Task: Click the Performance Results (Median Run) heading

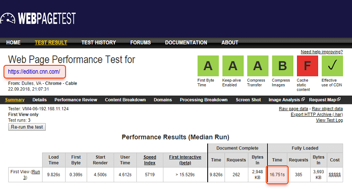Action: pyautogui.click(x=175, y=137)
